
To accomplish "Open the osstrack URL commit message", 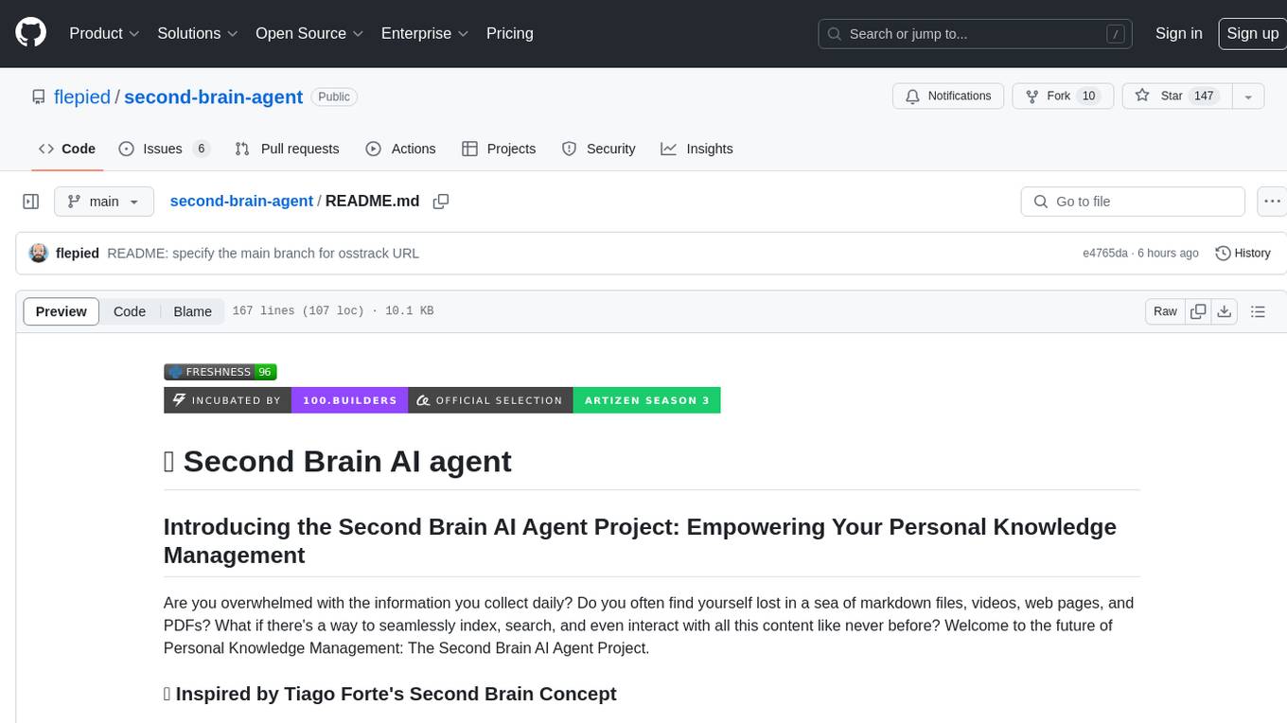I will (x=263, y=253).
